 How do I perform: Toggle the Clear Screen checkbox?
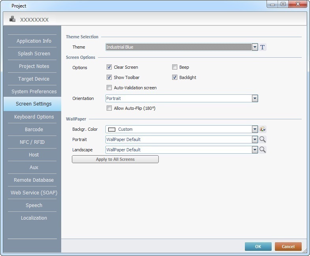109,67
